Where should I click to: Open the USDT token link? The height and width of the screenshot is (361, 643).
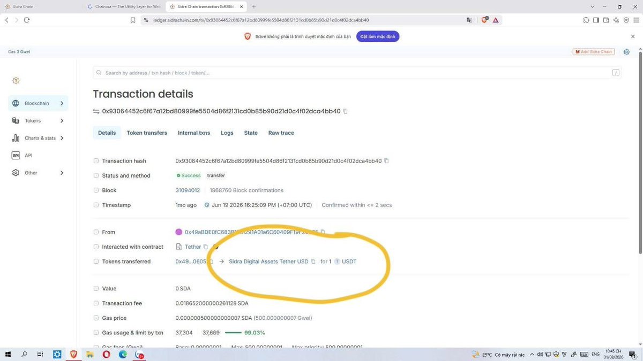pyautogui.click(x=349, y=262)
